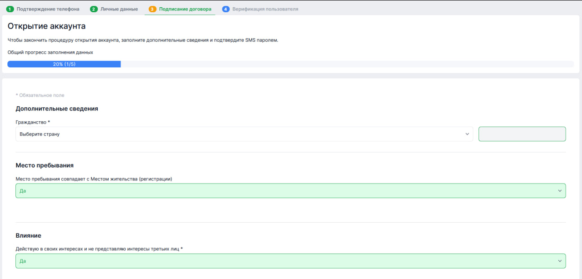Click the blue 20% (1/5) progress bar
Viewport: 582px width, 279px height.
click(x=64, y=64)
